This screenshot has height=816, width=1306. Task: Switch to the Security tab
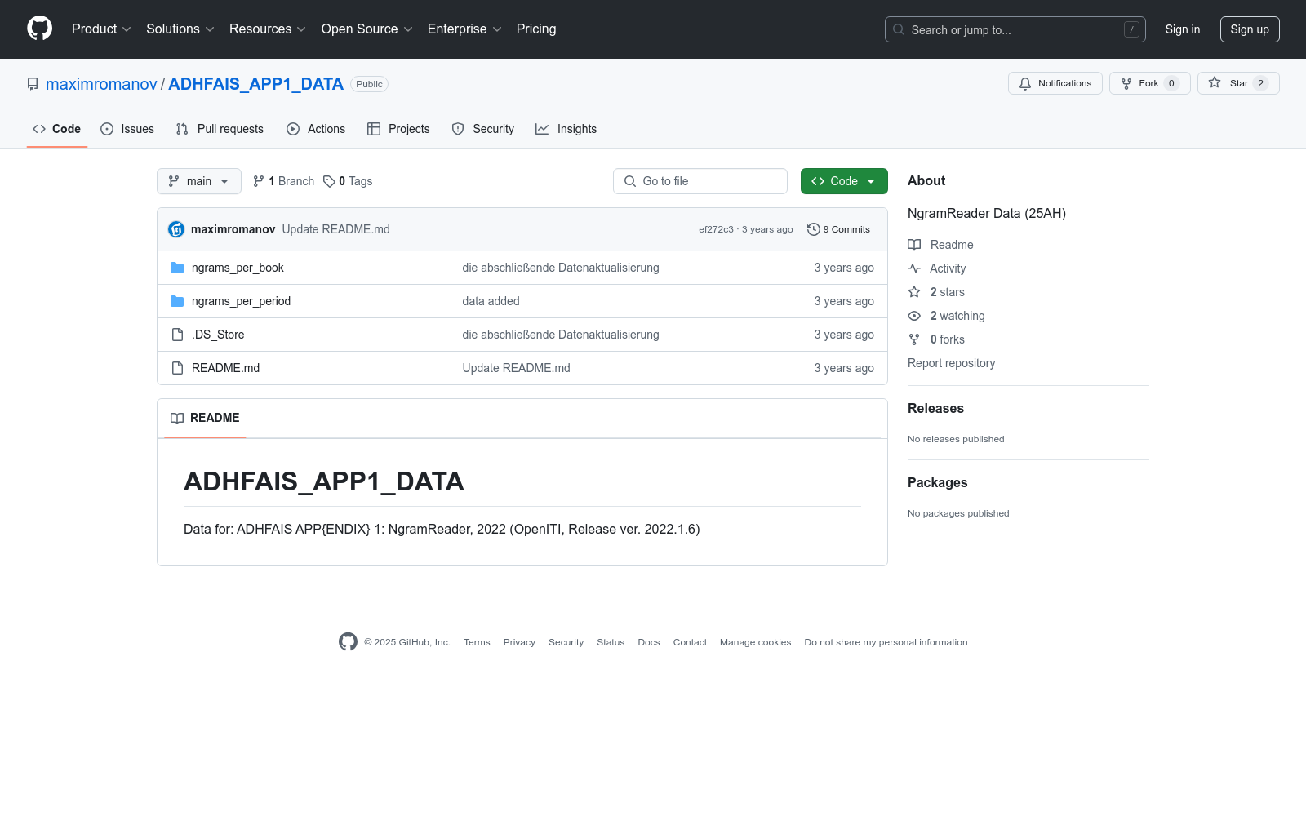pyautogui.click(x=483, y=129)
